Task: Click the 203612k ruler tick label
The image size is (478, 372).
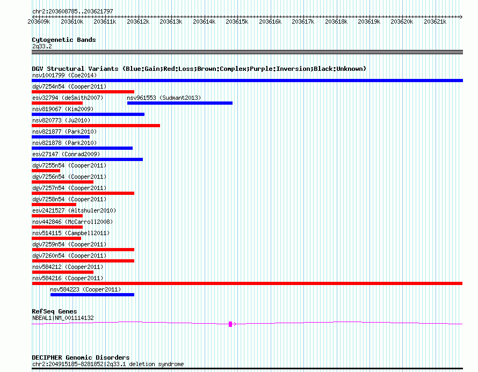Action: point(138,21)
